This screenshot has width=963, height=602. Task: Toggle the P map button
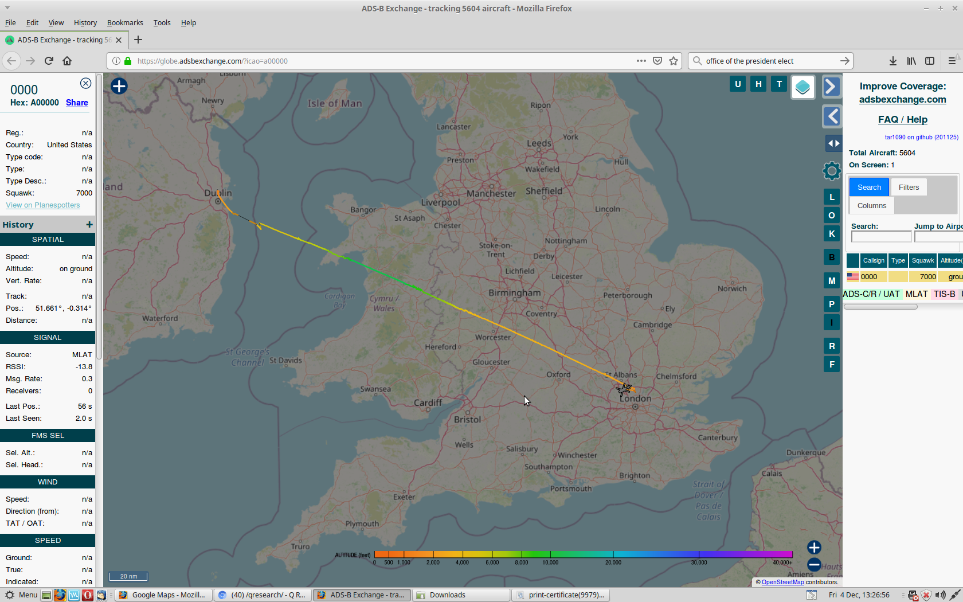coord(832,304)
